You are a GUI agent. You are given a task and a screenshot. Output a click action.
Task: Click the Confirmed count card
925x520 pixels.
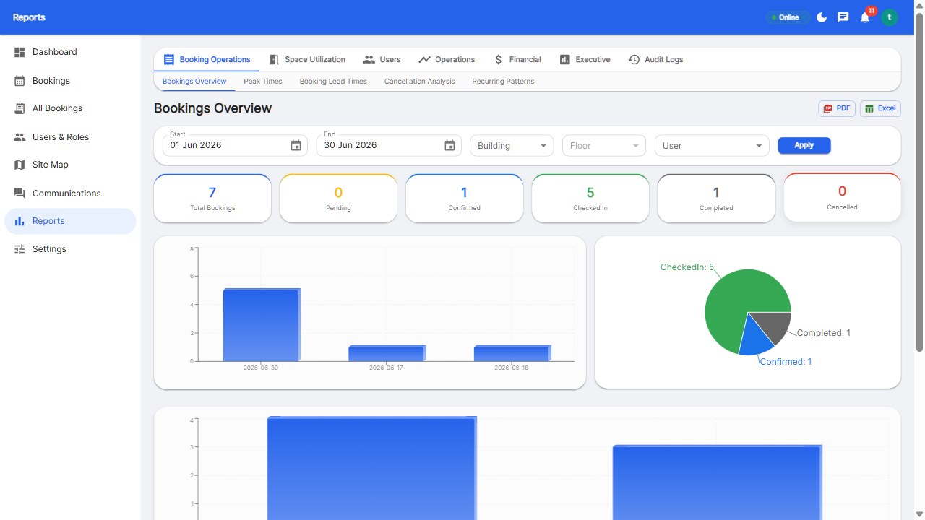464,199
